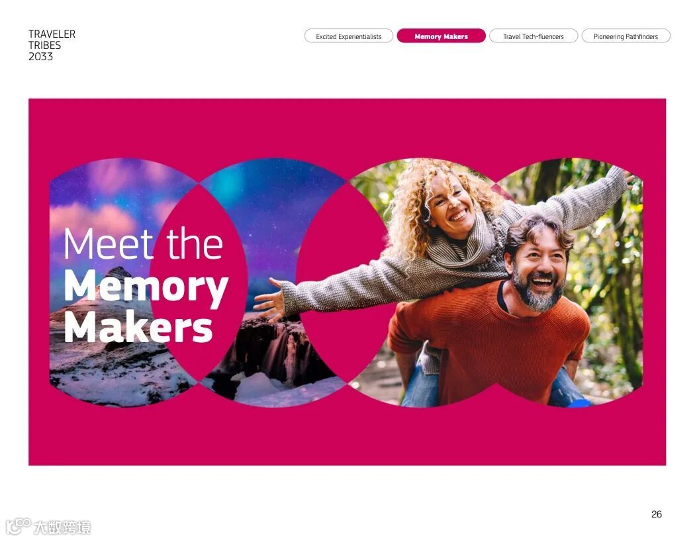Select the highlighted Memory Makers tab

441,36
